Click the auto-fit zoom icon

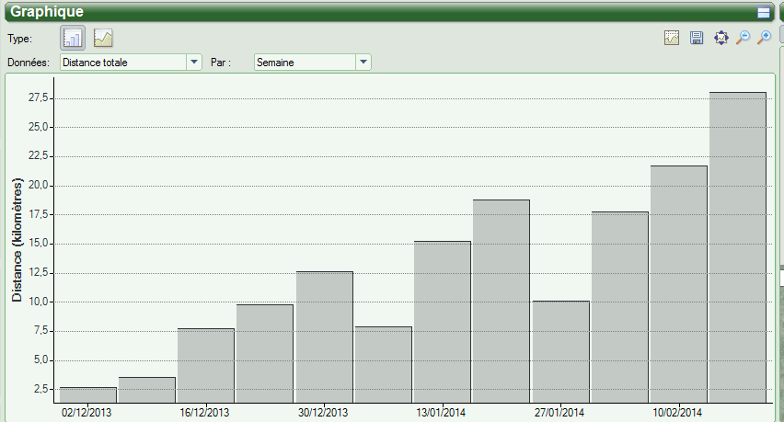(721, 38)
